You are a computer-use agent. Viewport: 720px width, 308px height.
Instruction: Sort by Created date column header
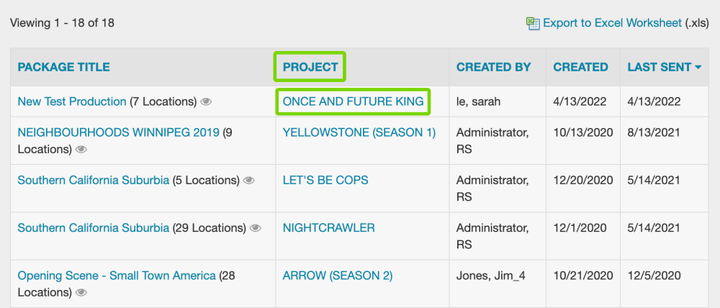(x=580, y=67)
